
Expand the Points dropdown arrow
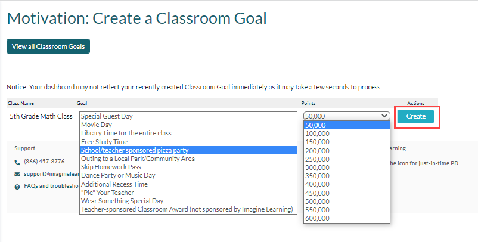click(x=384, y=116)
